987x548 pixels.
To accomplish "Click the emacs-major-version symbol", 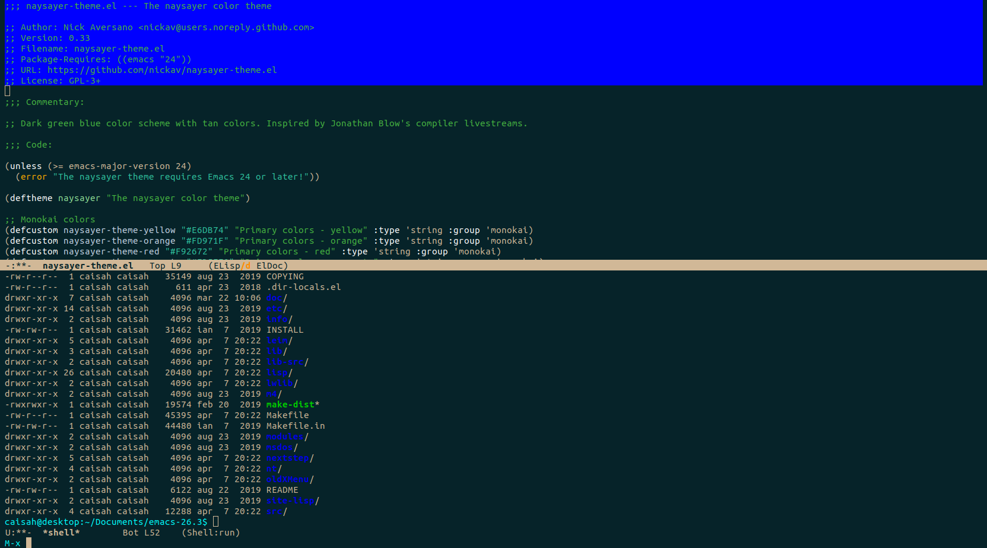I will [x=119, y=166].
